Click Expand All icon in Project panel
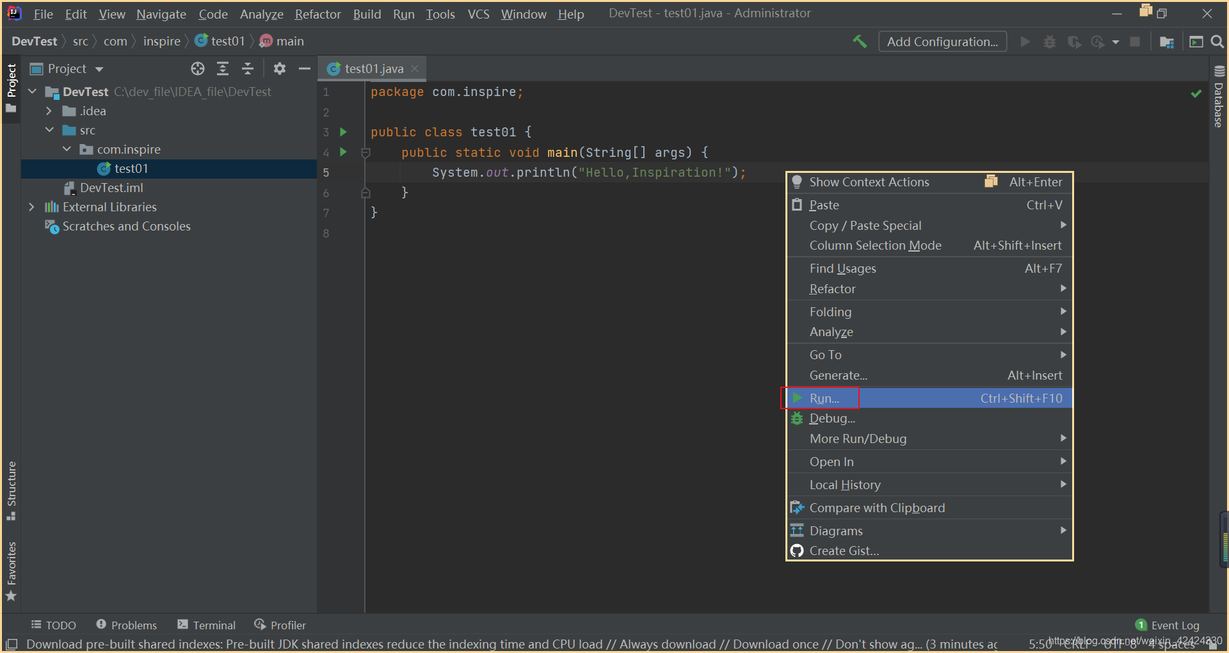1229x653 pixels. click(223, 69)
